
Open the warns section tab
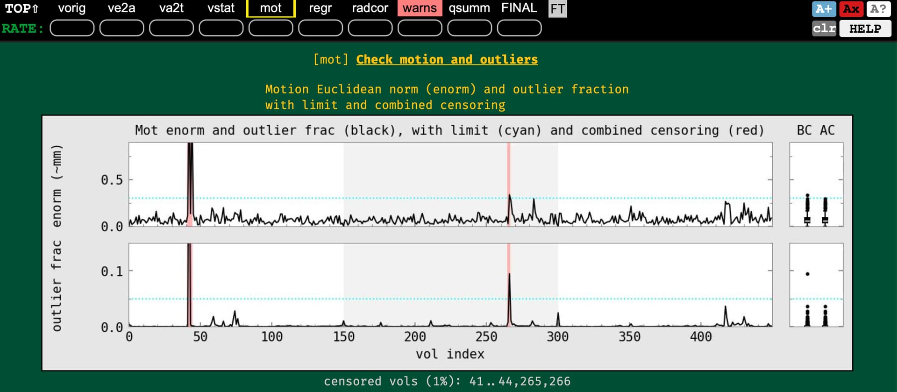coord(420,8)
